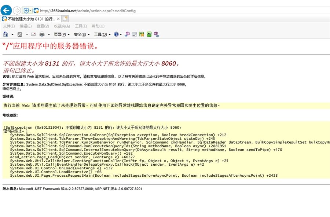Viewport: 330px width, 217px height.
Task: Expand the 安全(S) dropdown menu
Action: (82, 34)
